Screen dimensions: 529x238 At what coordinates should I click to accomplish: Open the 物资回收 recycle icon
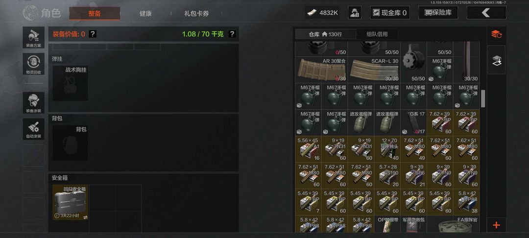point(33,64)
